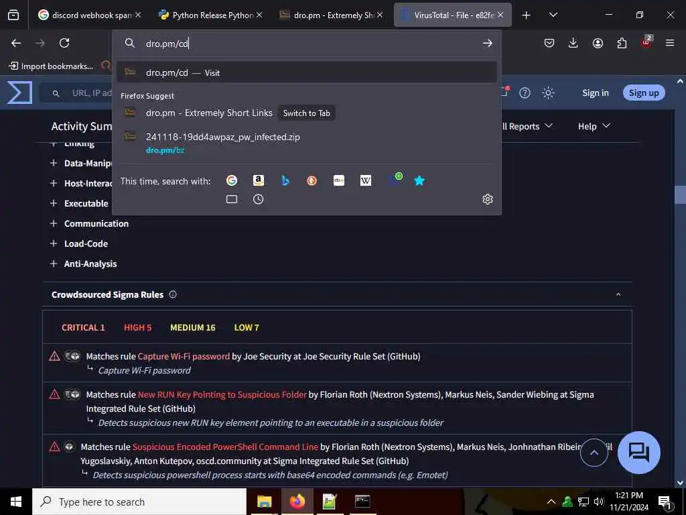686x515 pixels.
Task: Open New RUN Key Pointing to Suspicious Folder link
Action: click(222, 394)
